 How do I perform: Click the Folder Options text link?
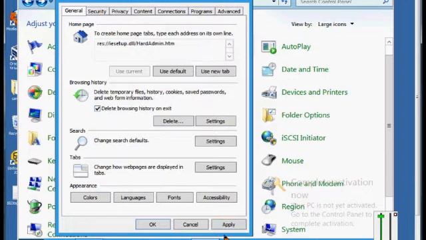coord(306,115)
